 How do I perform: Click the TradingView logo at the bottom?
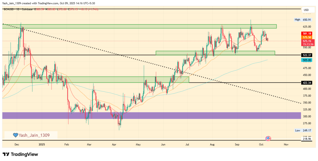(20, 154)
